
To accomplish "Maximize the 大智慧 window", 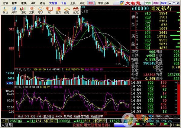I will point(174,3).
